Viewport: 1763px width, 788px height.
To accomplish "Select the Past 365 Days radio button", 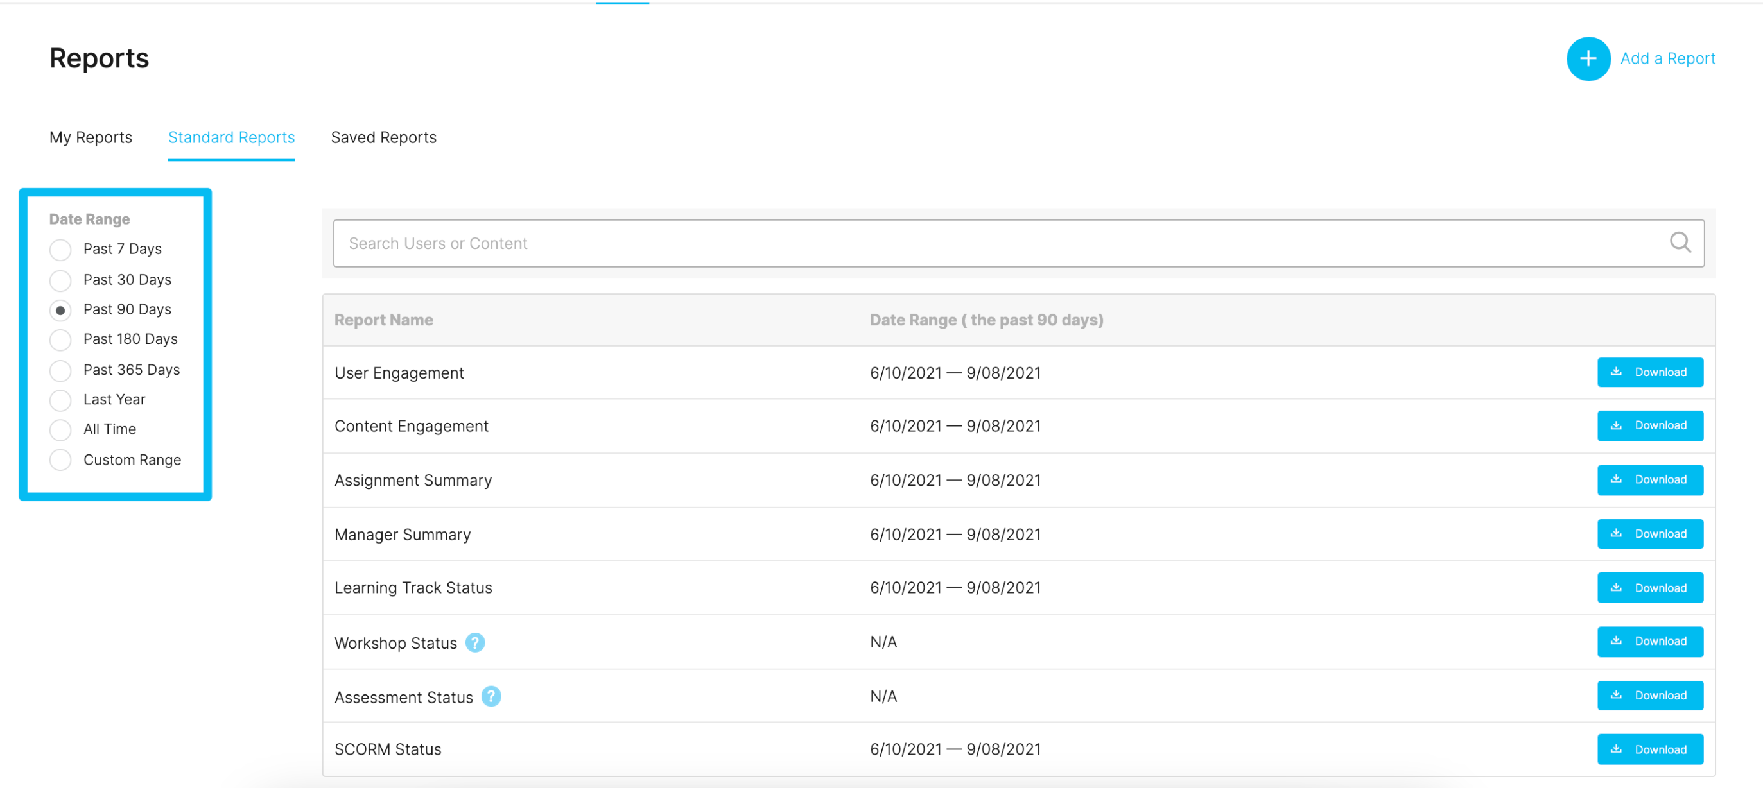I will (x=60, y=370).
